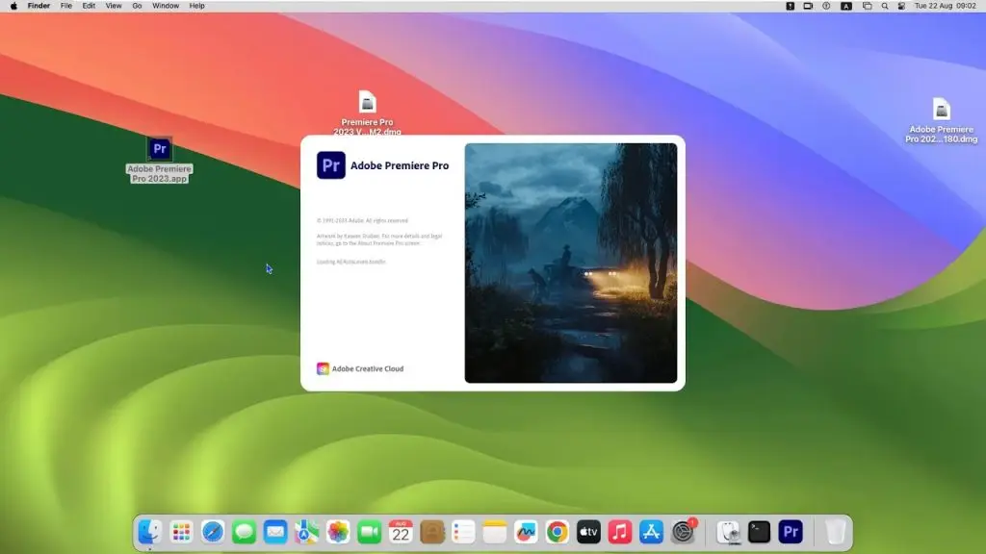Open Launchpad in the Dock
Screen dimensions: 986x554
click(181, 532)
